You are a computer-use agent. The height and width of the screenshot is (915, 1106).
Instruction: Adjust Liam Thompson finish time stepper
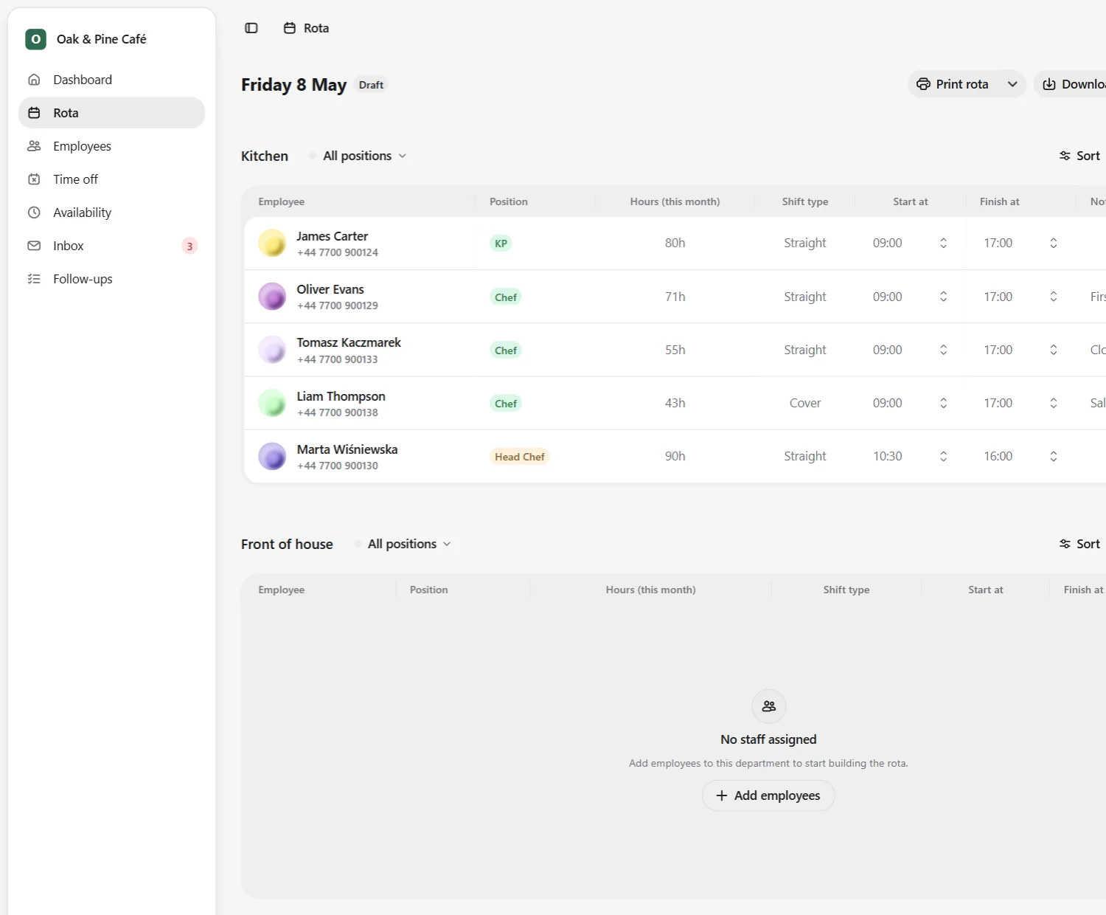(x=1054, y=403)
